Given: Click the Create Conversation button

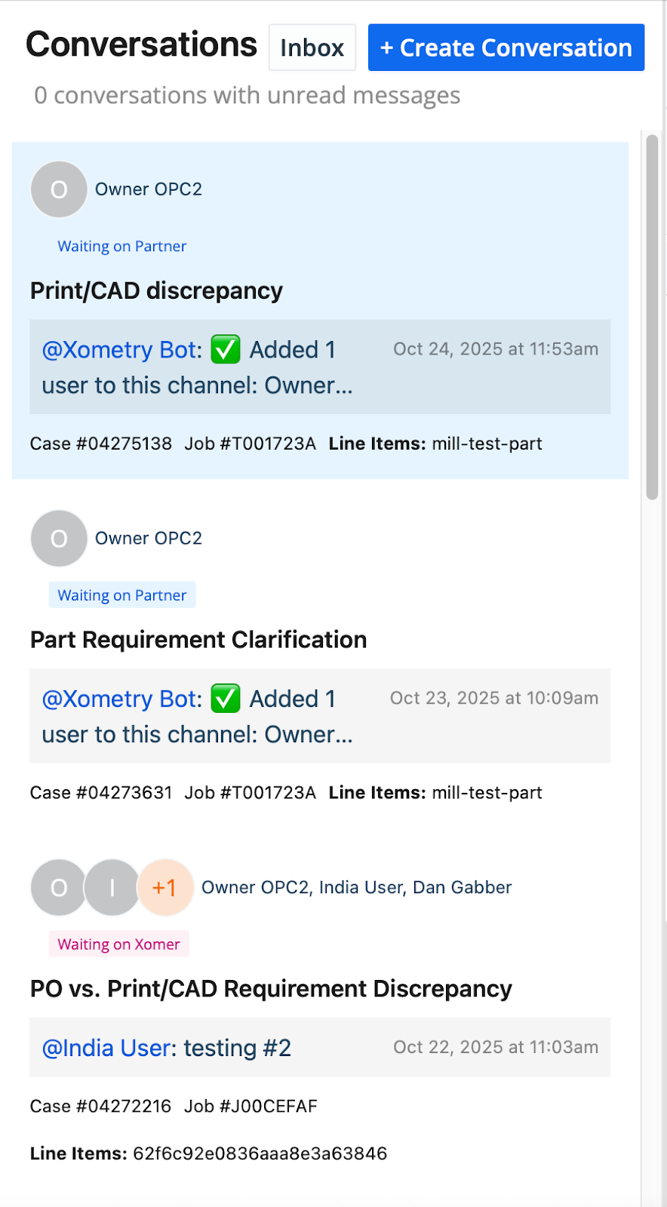Looking at the screenshot, I should pyautogui.click(x=506, y=48).
